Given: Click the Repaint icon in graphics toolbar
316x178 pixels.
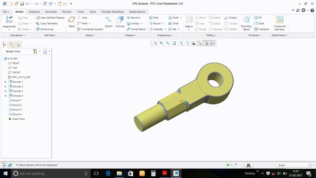Looking at the screenshot, I should coord(174,43).
